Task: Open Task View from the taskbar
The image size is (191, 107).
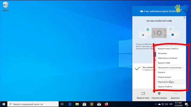Action: (62, 104)
